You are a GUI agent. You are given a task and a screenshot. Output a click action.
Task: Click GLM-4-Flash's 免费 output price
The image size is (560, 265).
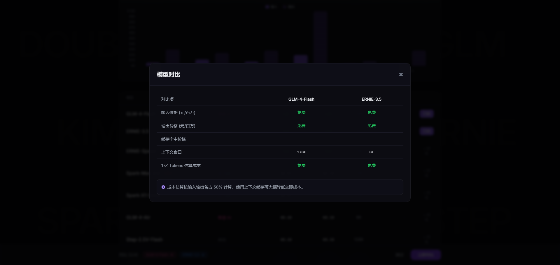301,126
